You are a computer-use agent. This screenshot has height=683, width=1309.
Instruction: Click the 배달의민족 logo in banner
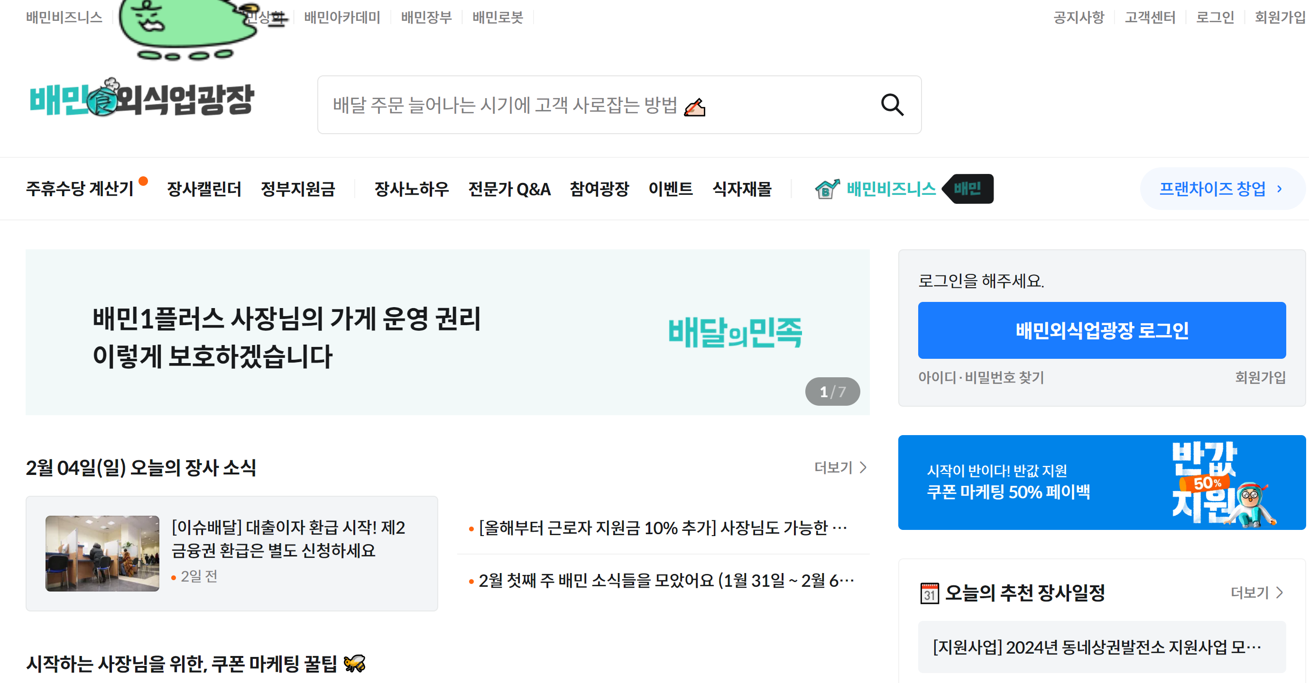pos(734,332)
